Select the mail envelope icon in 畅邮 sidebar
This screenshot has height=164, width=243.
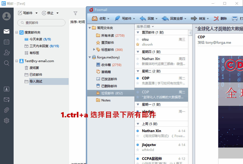click(7, 31)
